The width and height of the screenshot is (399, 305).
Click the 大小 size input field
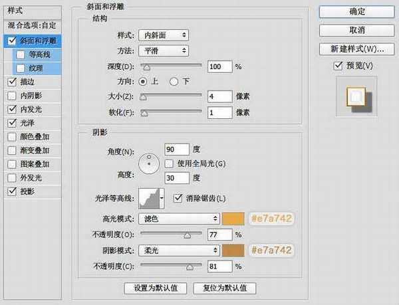tap(219, 97)
